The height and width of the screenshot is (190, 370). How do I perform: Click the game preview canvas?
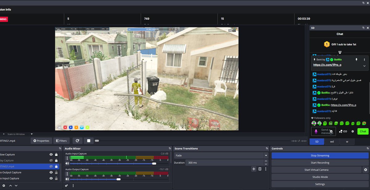click(147, 79)
